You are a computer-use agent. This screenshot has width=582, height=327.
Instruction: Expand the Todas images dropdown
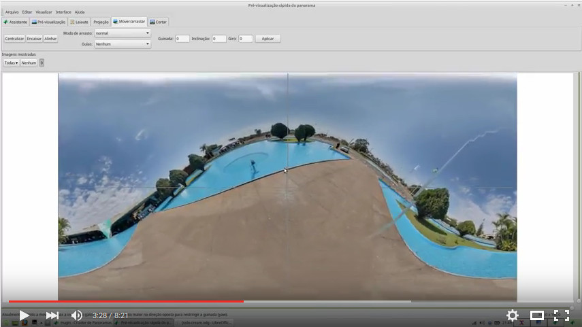pos(11,63)
